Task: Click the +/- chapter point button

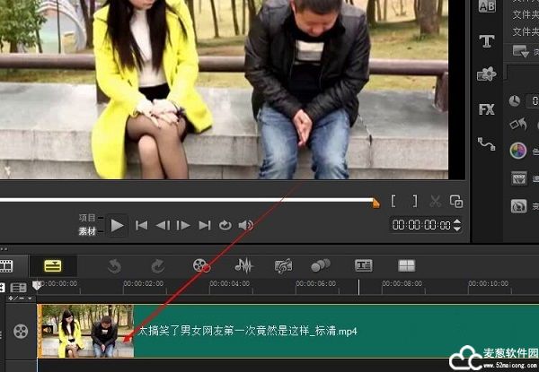Action: coord(16,298)
